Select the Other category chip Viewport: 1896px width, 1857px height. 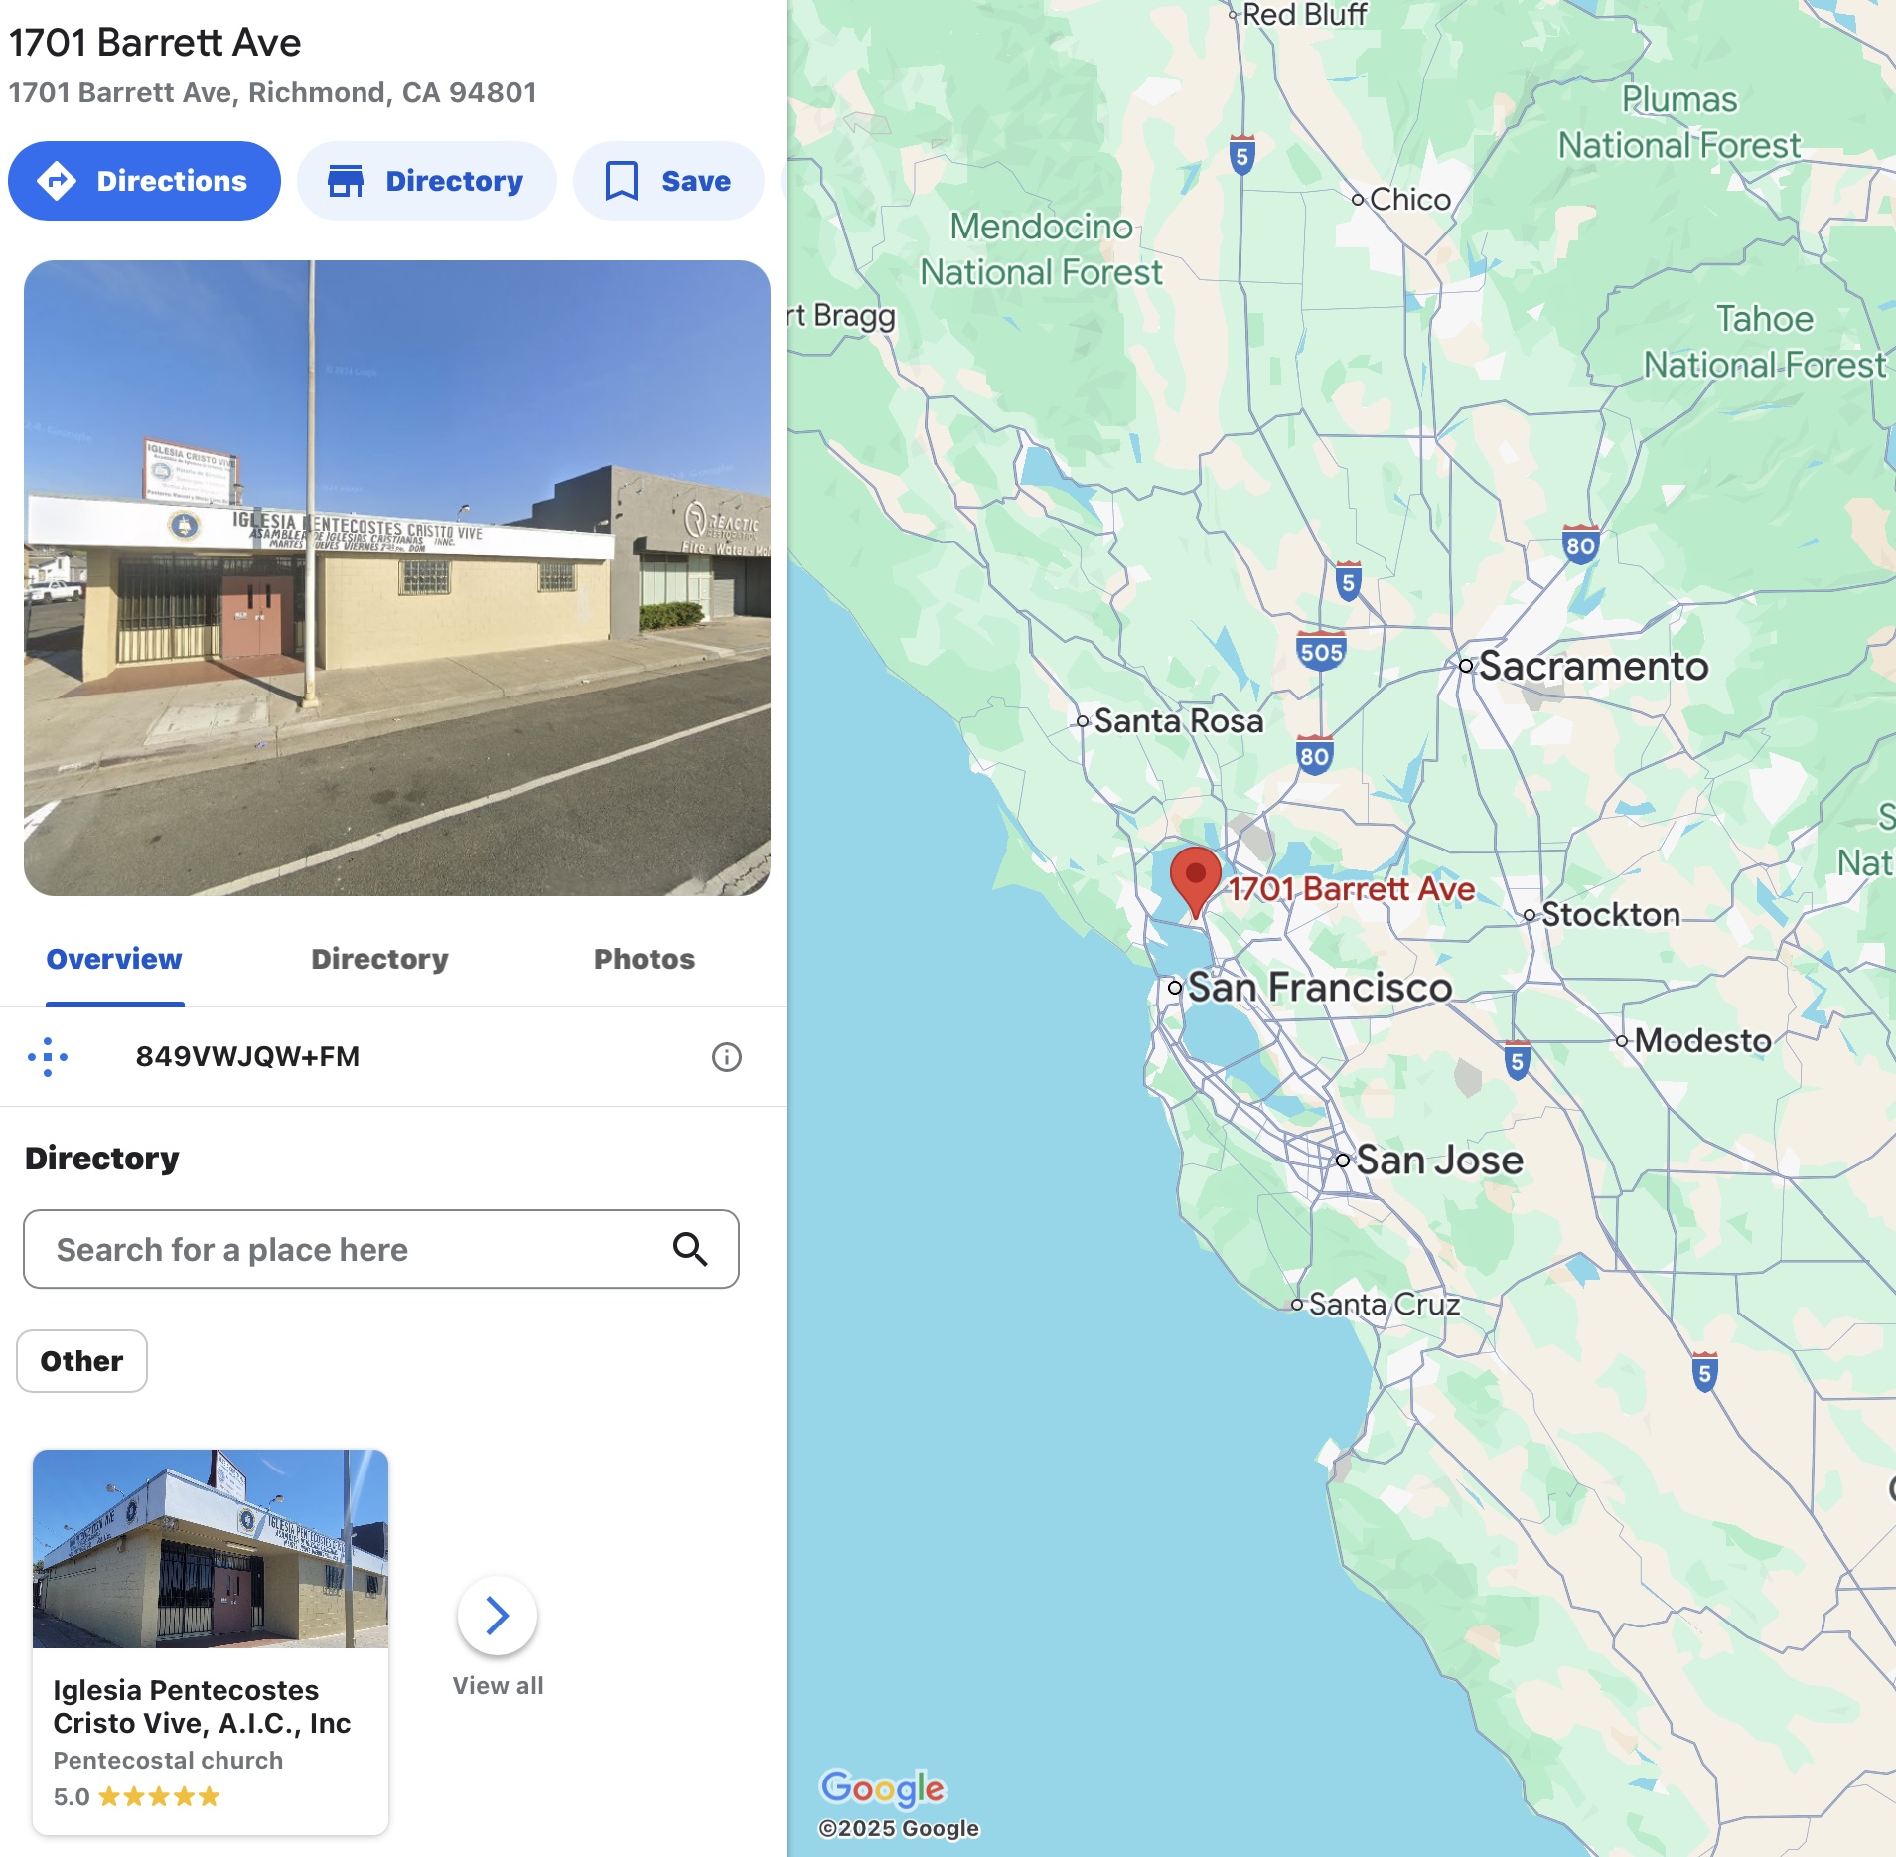[81, 1361]
